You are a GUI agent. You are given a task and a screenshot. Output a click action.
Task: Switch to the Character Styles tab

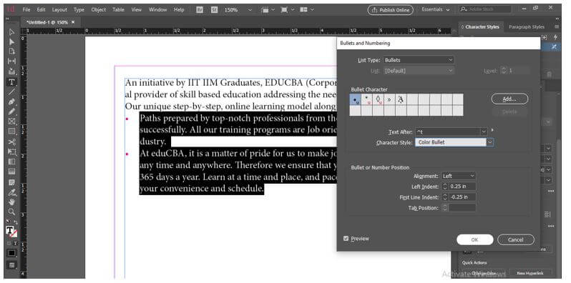(482, 27)
